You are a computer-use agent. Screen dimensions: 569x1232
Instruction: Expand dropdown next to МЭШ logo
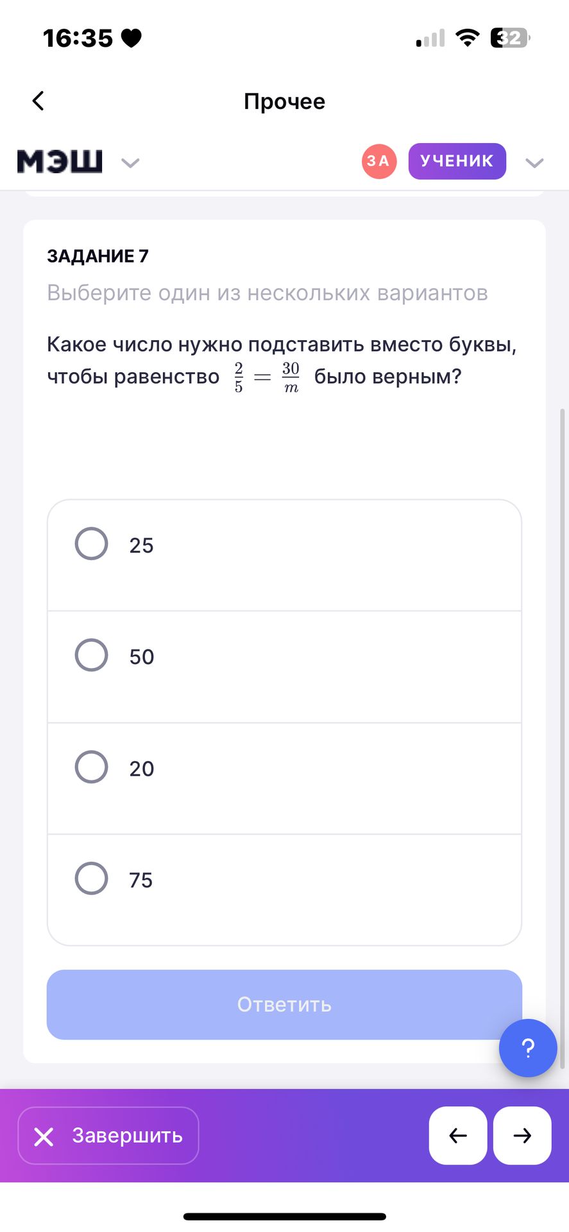pos(130,163)
